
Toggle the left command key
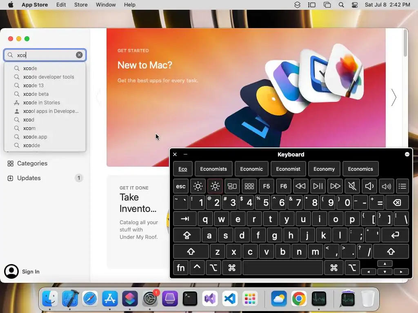pyautogui.click(x=232, y=268)
